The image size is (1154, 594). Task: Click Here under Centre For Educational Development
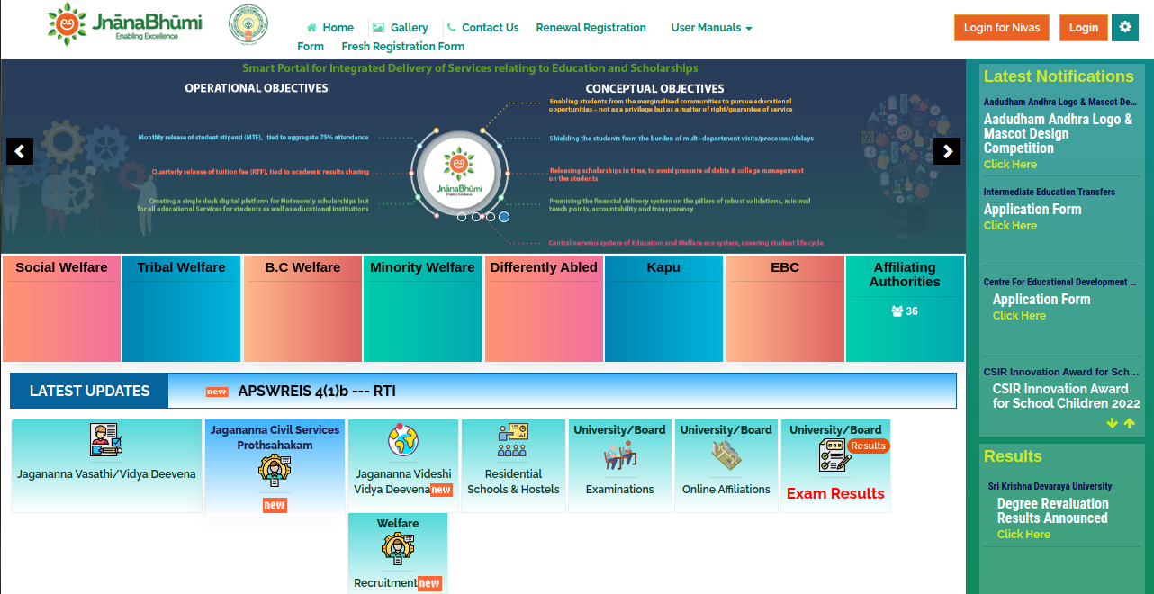(1019, 316)
